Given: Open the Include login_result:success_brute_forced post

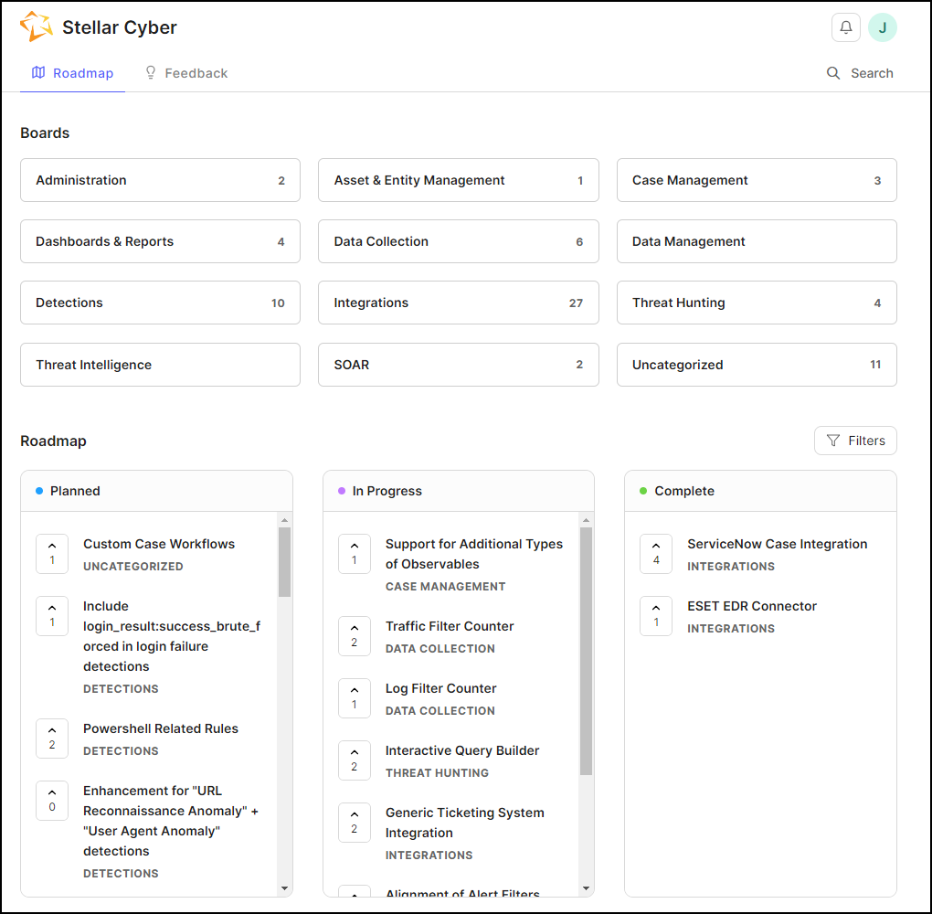Looking at the screenshot, I should pos(172,636).
